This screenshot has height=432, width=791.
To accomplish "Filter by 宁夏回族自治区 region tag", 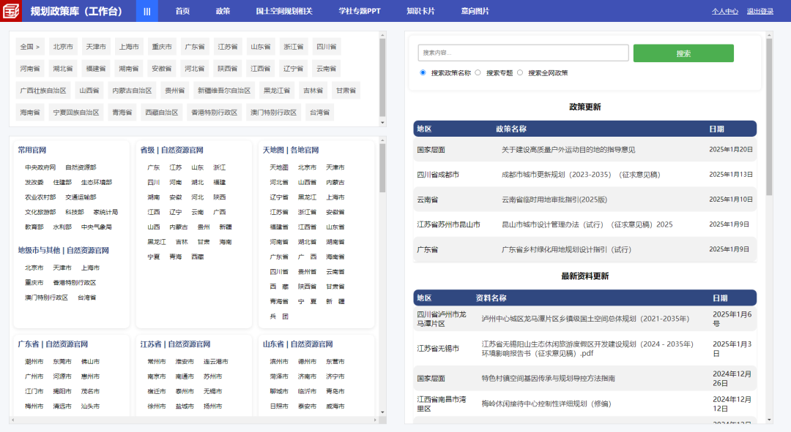I will point(76,113).
